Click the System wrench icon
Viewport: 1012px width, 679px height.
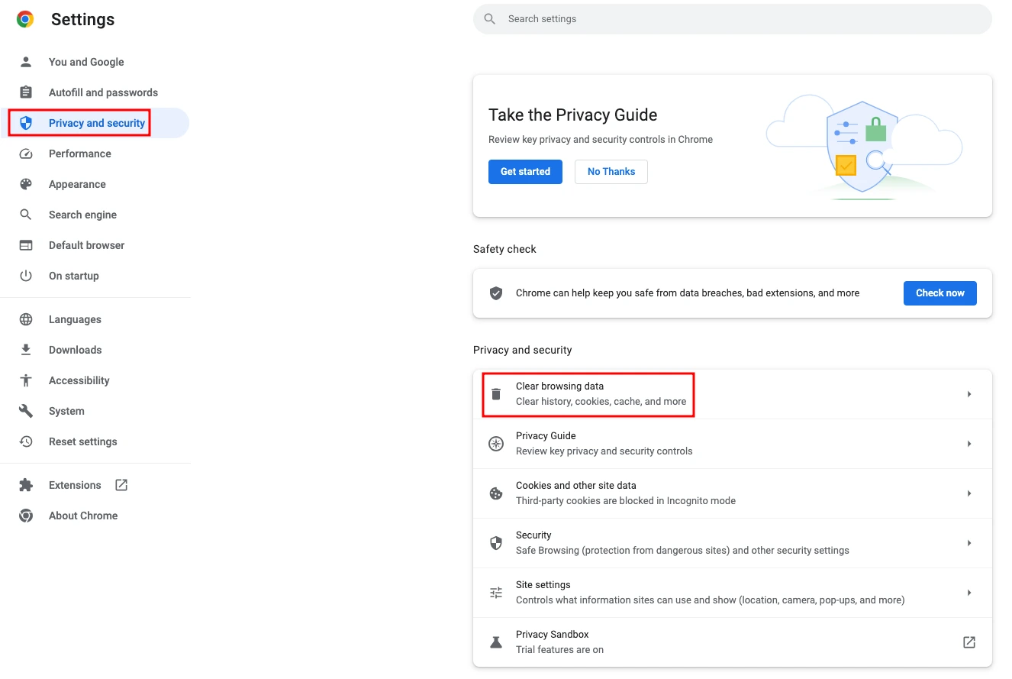tap(26, 411)
